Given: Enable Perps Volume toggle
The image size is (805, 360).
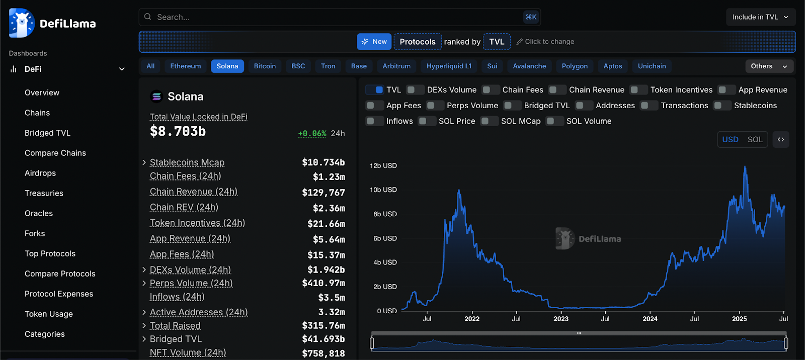Looking at the screenshot, I should [435, 106].
